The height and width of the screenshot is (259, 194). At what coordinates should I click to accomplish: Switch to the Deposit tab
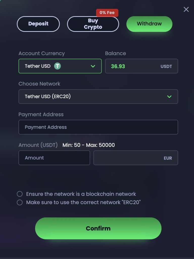(38, 24)
